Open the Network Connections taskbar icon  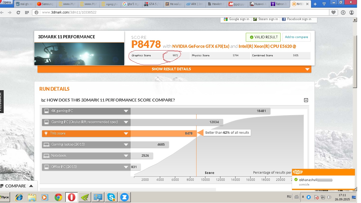pyautogui.click(x=98, y=197)
